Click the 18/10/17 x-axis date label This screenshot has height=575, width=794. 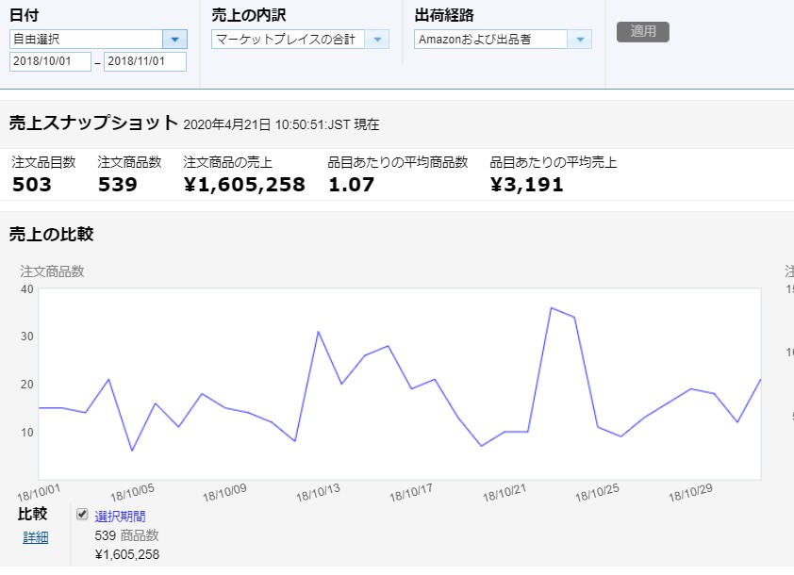(x=410, y=493)
